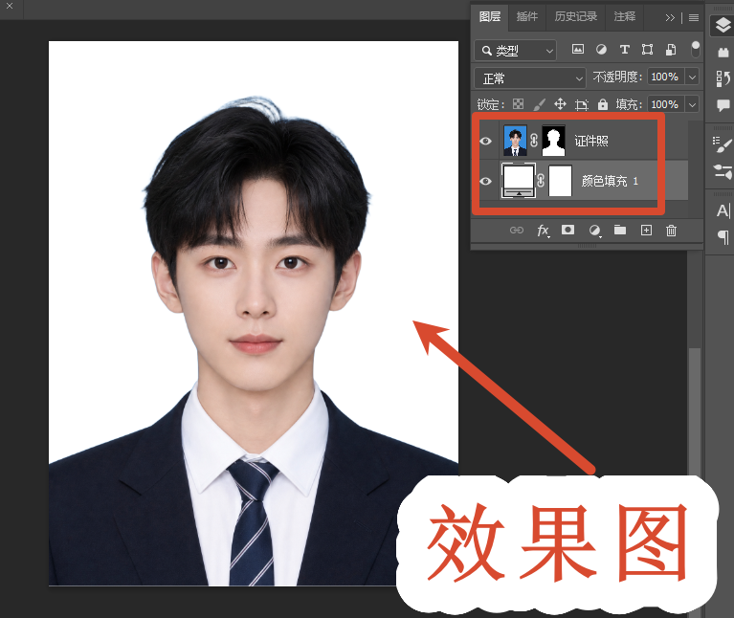Open the Layers panel hamburger menu
The width and height of the screenshot is (734, 618).
click(x=694, y=18)
